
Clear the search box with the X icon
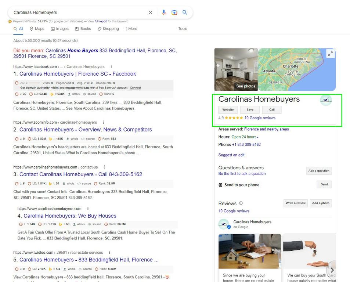pyautogui.click(x=151, y=12)
